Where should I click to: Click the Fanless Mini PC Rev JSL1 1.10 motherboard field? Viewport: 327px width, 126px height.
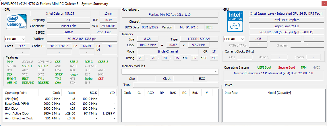(170, 15)
